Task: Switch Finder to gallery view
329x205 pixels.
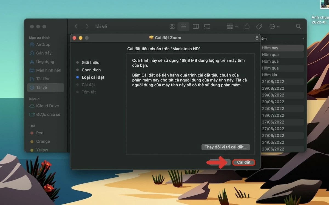Action: [x=207, y=27]
